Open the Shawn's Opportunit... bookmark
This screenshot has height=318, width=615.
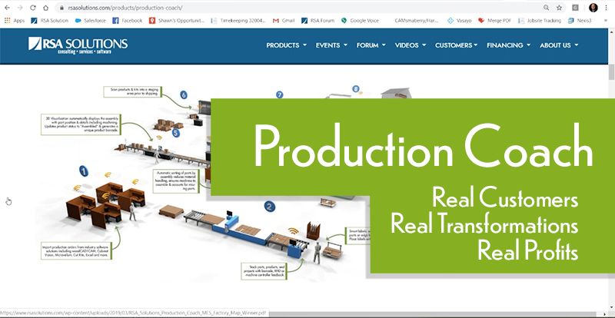(x=177, y=21)
